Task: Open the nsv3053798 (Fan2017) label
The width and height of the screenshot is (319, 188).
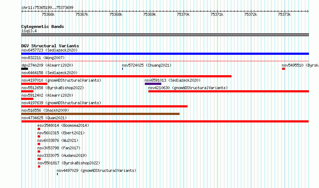Action: pyautogui.click(x=59, y=148)
